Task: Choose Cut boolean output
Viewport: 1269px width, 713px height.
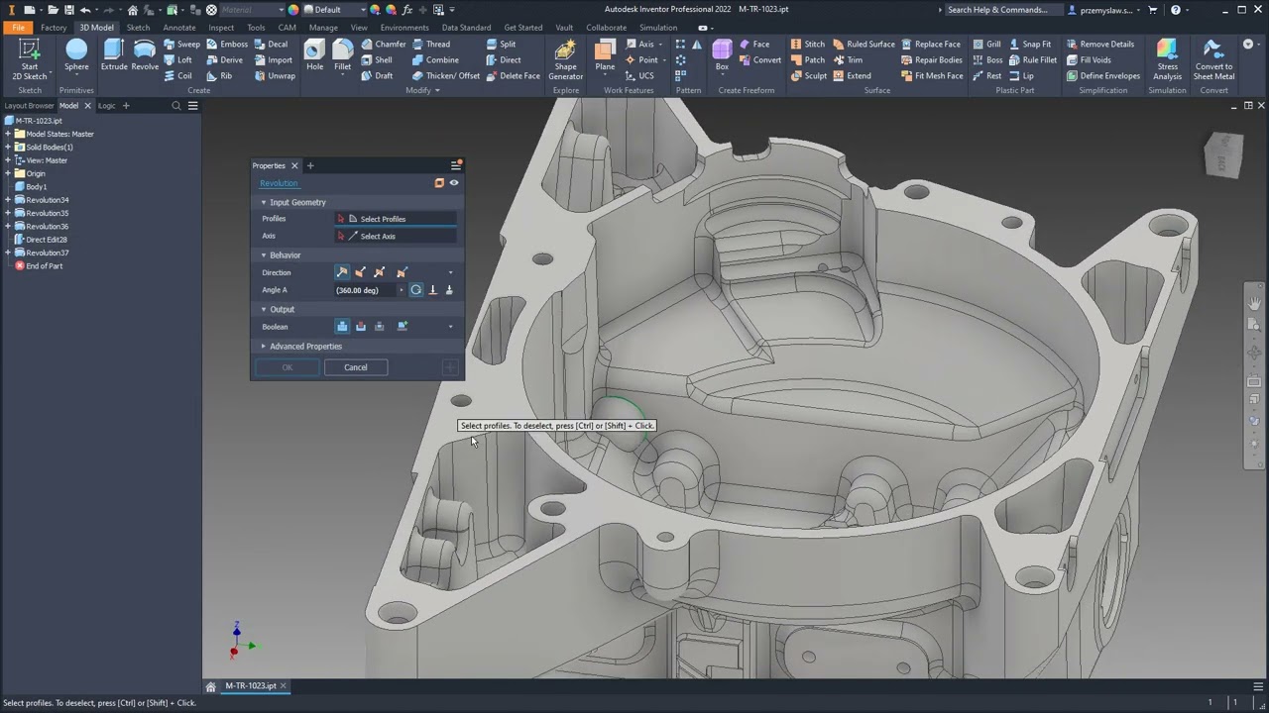Action: click(x=361, y=327)
